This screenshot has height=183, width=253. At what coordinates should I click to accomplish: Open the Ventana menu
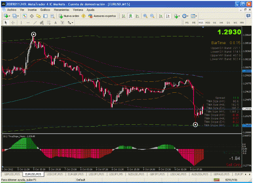[x=78, y=10]
